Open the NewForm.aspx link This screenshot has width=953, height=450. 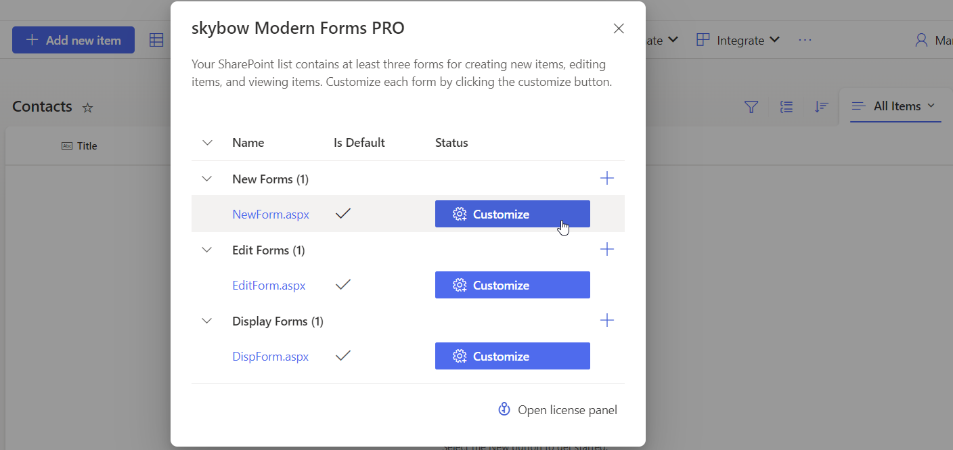(x=271, y=215)
